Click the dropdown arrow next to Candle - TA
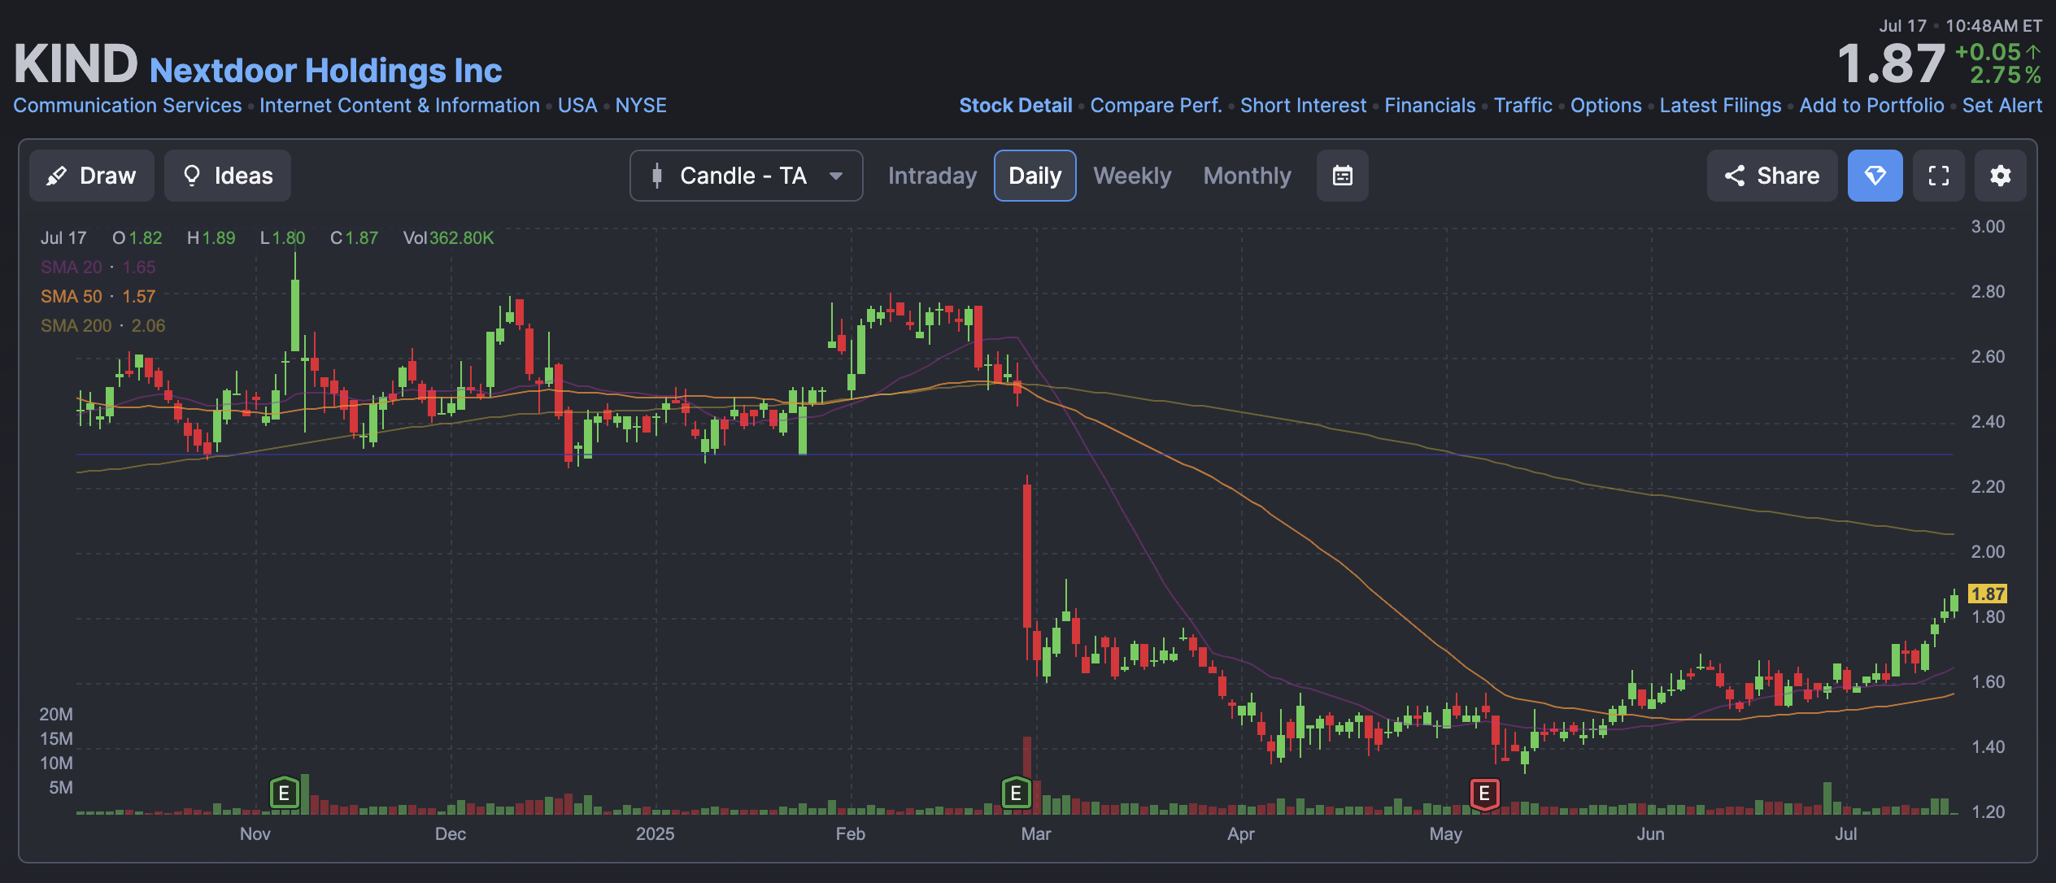The width and height of the screenshot is (2056, 883). pos(836,176)
